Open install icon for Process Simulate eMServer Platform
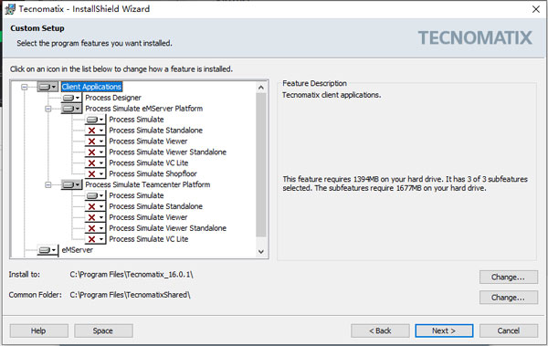 click(x=71, y=109)
